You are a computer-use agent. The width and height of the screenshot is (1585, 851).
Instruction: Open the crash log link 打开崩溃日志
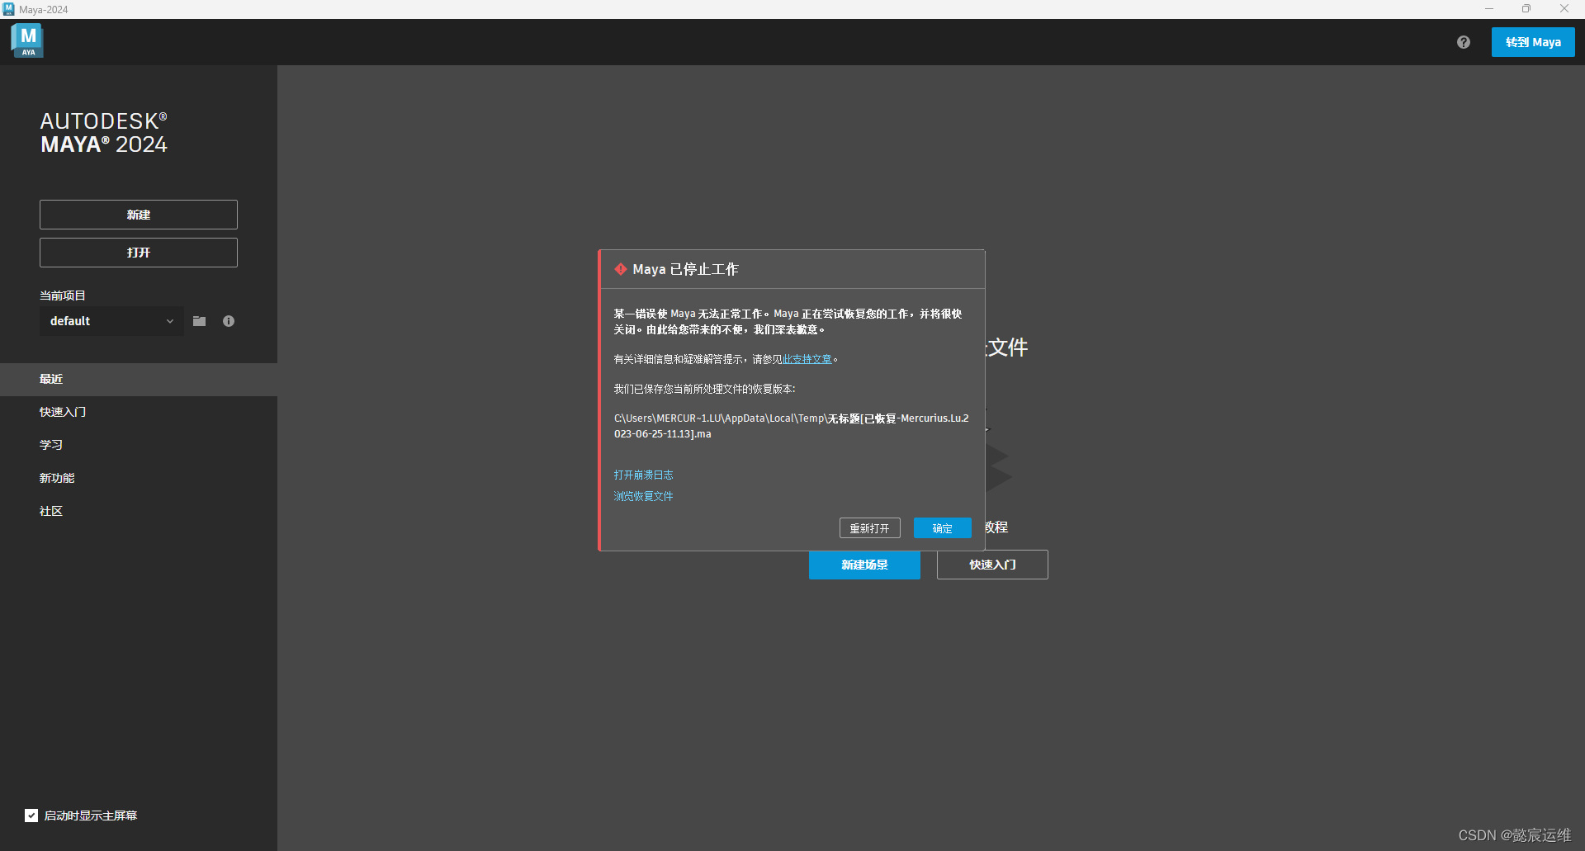tap(643, 475)
